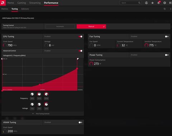Click the top-right curve point on graph

coord(77,69)
